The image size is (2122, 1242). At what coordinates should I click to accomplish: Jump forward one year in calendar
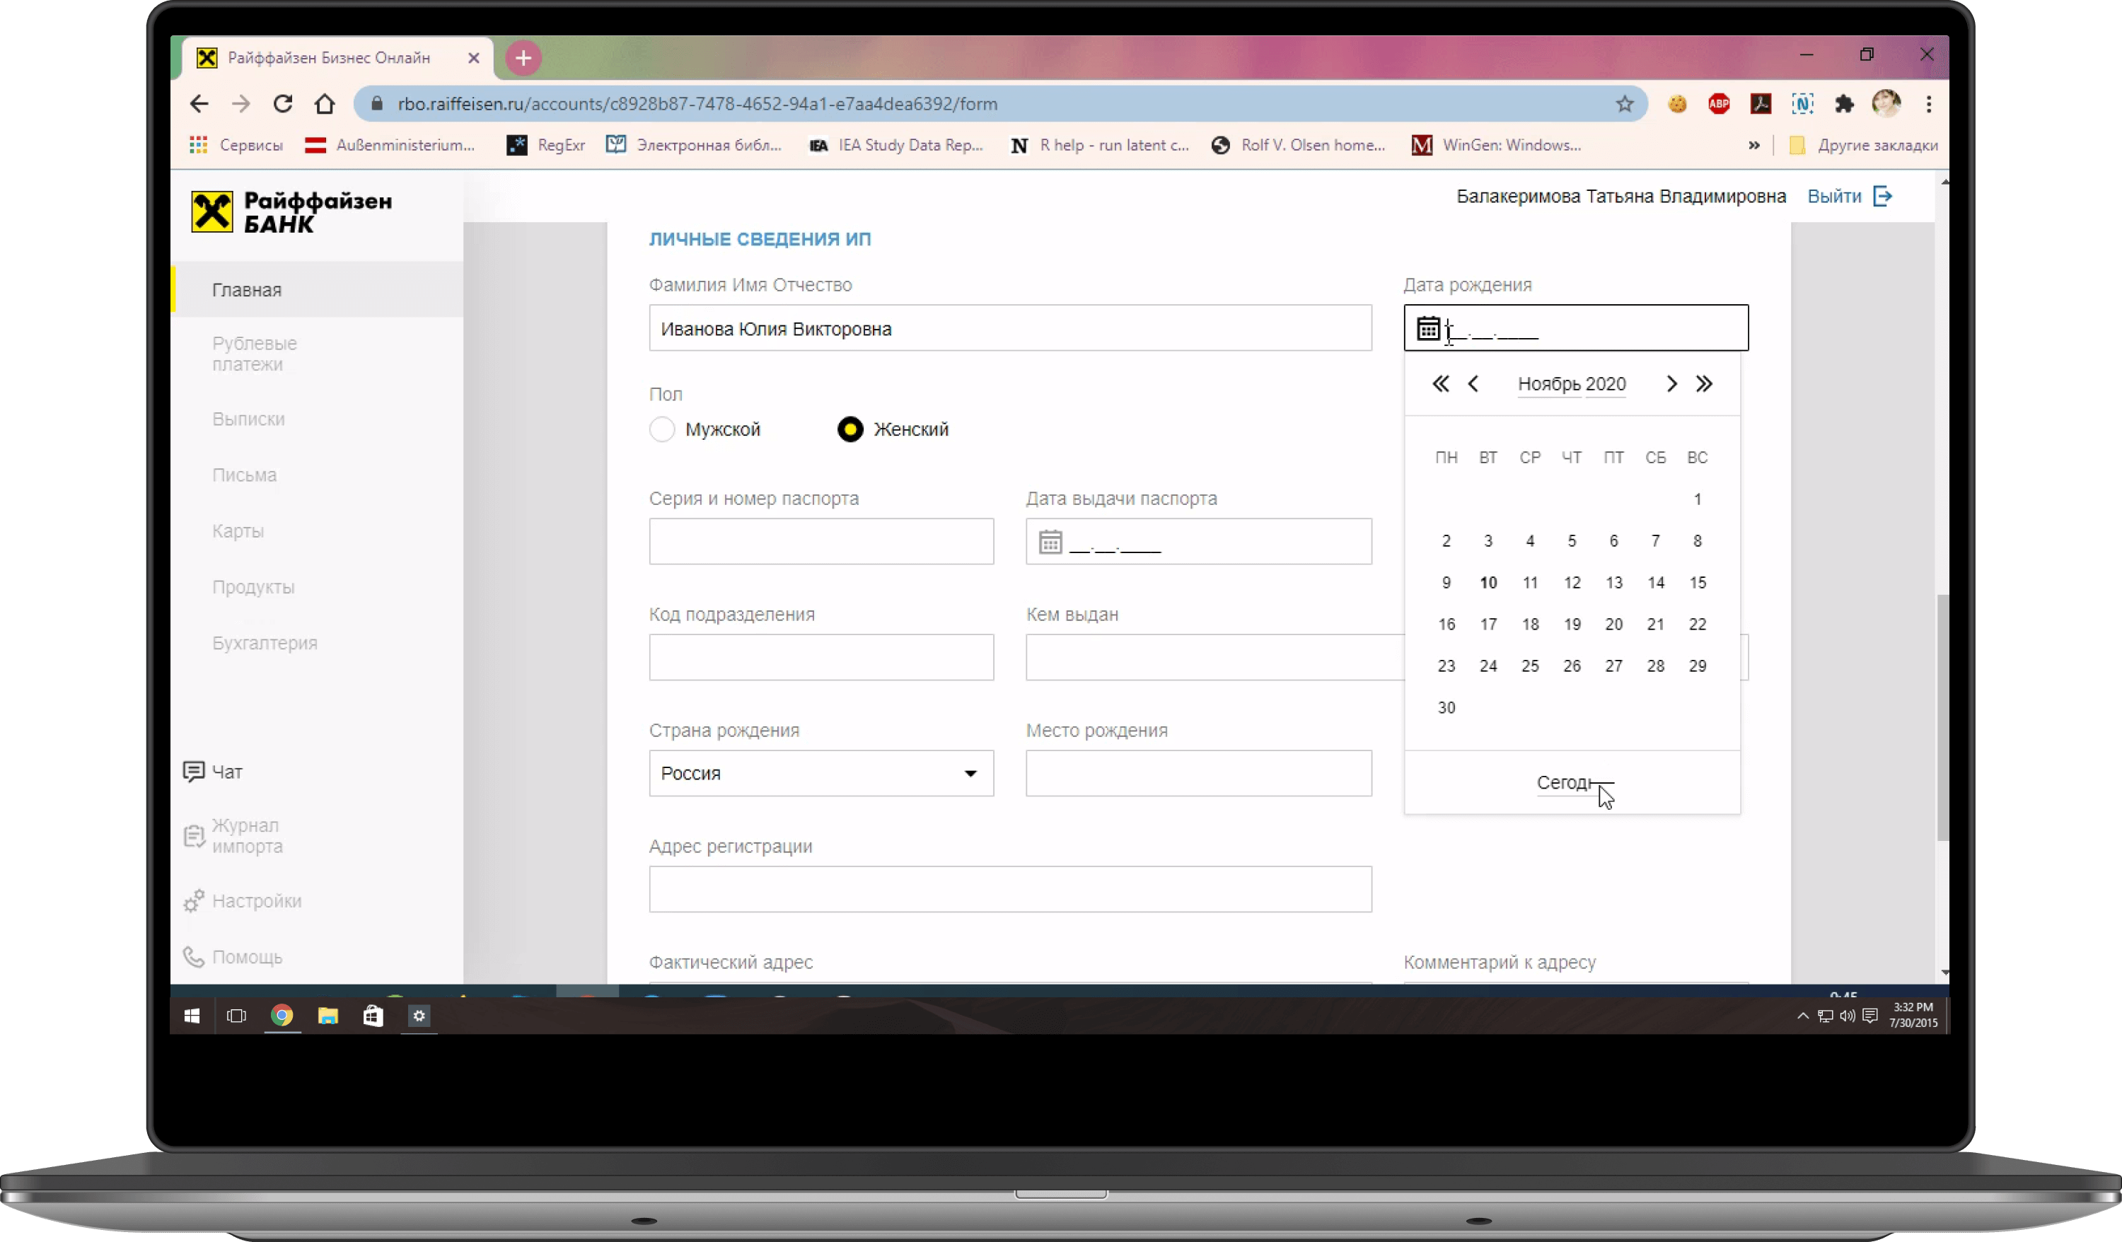click(x=1703, y=384)
